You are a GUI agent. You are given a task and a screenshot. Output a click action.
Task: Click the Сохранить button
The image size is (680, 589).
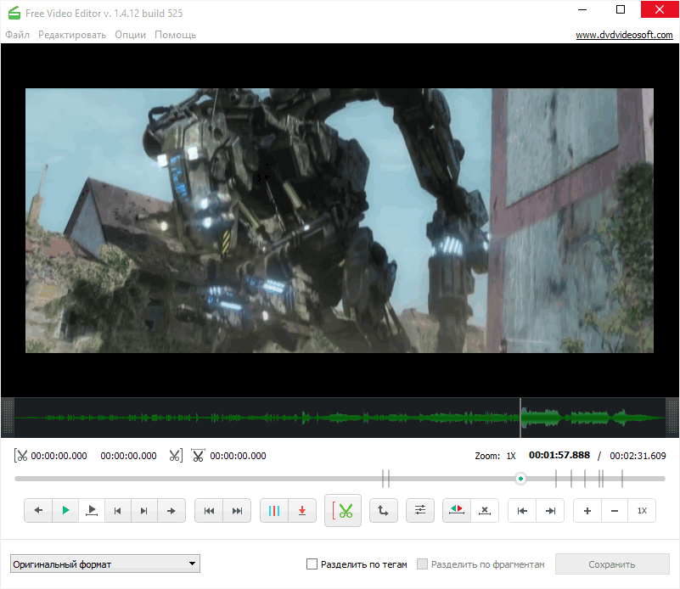tap(612, 564)
